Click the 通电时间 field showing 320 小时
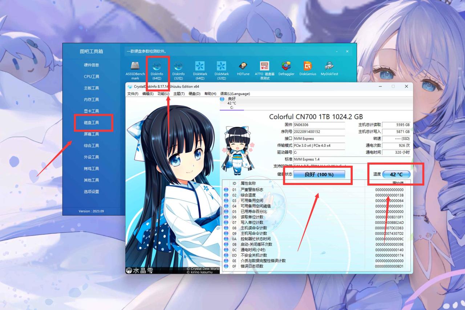Viewport: 465px width, 310px height. click(x=396, y=152)
